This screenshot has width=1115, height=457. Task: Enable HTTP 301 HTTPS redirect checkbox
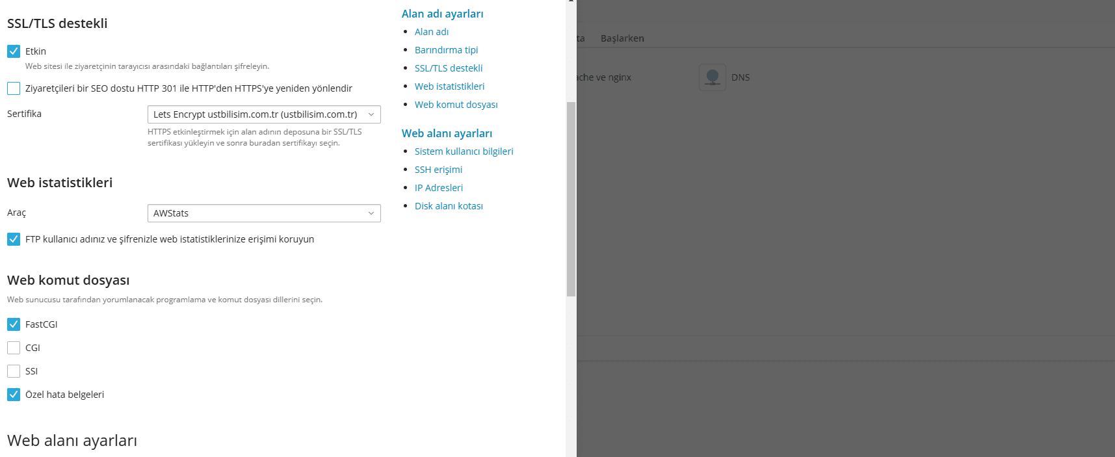14,88
